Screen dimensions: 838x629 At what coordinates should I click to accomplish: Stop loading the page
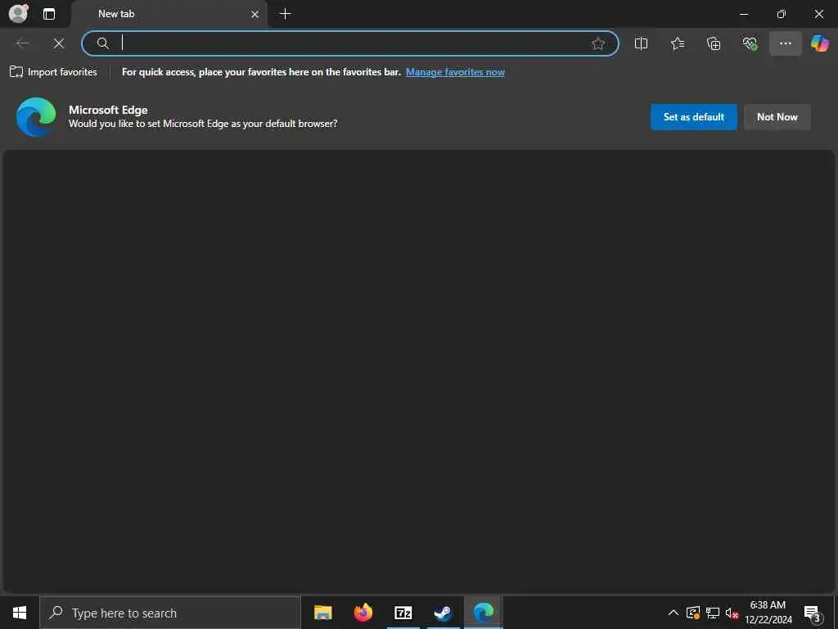pos(59,43)
